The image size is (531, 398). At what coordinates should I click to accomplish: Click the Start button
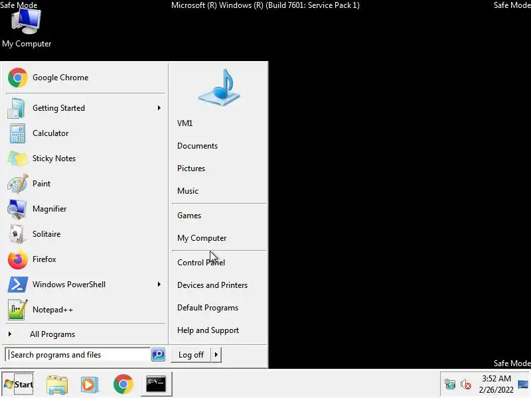19,385
